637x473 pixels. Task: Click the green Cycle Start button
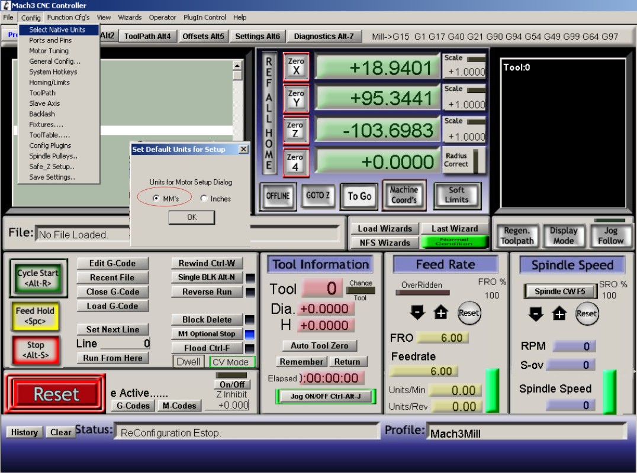38,278
